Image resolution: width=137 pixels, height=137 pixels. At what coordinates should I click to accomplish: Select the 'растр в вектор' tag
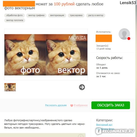[96, 15]
